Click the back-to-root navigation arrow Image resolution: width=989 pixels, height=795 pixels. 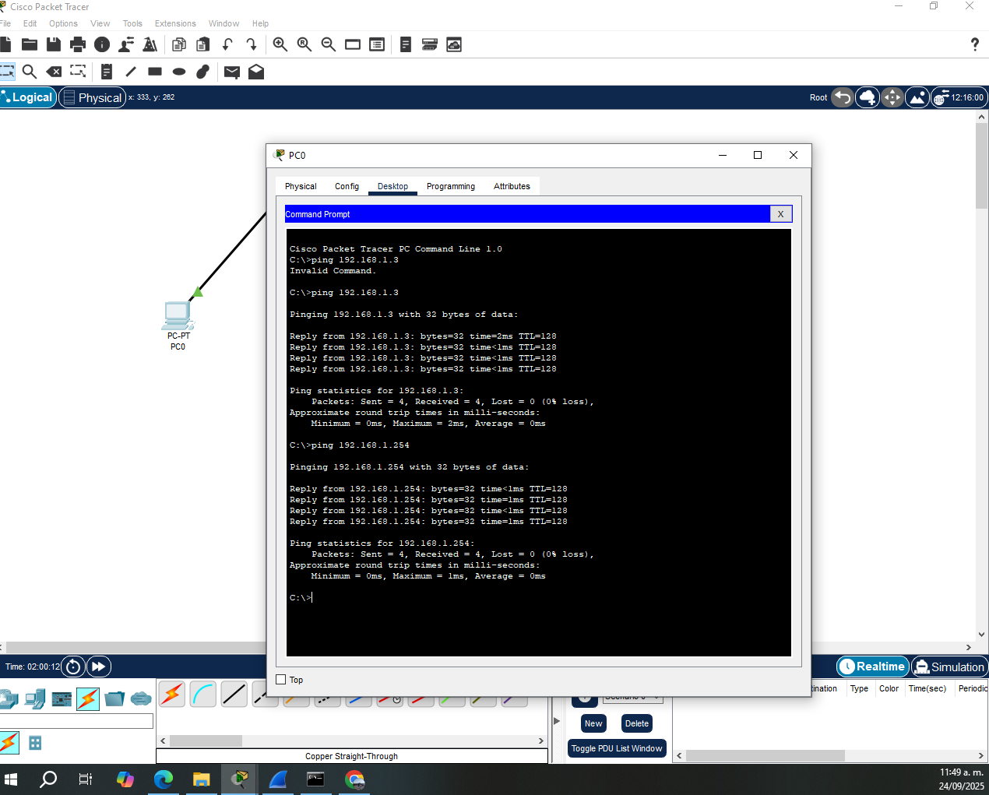pyautogui.click(x=843, y=97)
